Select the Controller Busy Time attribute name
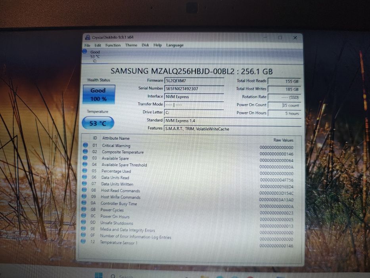Viewport: 370px width, 278px height. 119,203
